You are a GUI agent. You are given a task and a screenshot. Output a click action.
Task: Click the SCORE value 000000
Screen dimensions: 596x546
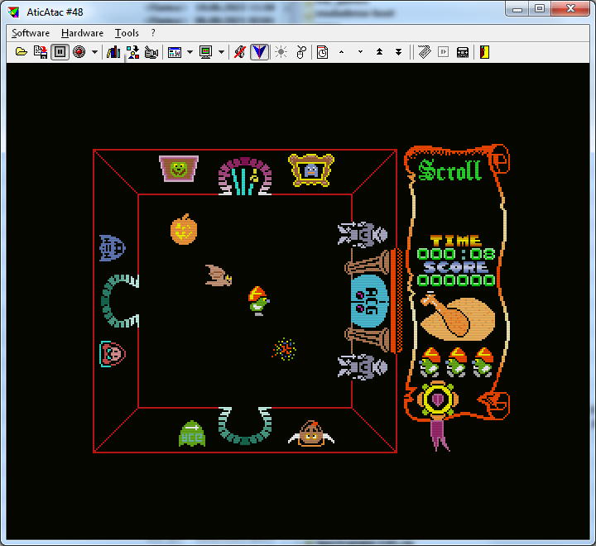click(x=456, y=280)
